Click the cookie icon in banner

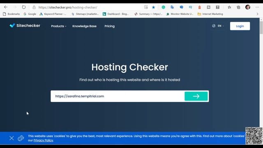pos(21,138)
